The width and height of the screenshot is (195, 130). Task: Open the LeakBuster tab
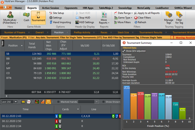coord(162,8)
